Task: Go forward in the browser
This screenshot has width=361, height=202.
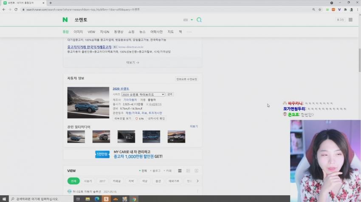Action: [10, 9]
